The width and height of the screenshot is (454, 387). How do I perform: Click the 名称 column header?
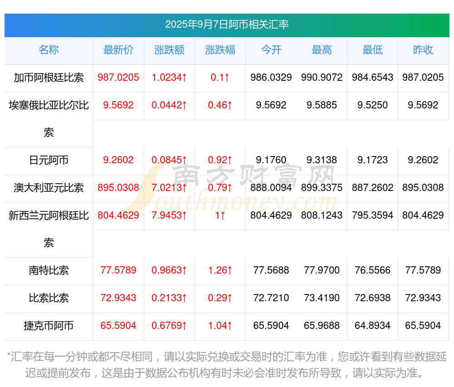coord(49,50)
